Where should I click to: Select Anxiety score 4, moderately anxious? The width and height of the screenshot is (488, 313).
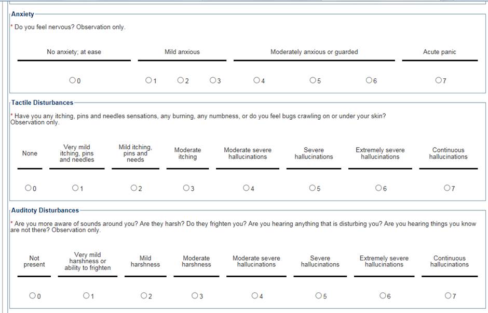click(x=256, y=80)
